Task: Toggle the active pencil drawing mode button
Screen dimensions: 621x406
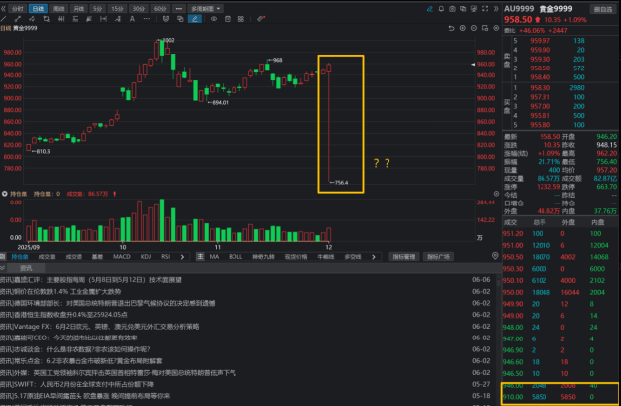Action: pos(195,19)
